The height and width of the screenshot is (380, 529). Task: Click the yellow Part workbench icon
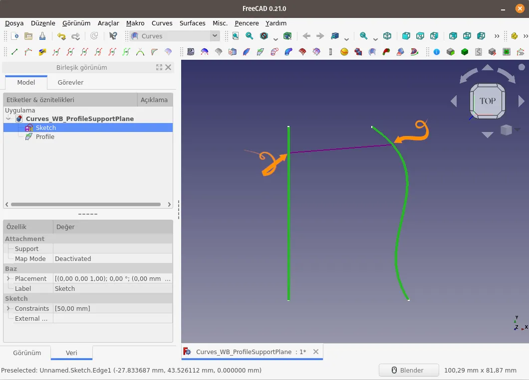tap(515, 36)
